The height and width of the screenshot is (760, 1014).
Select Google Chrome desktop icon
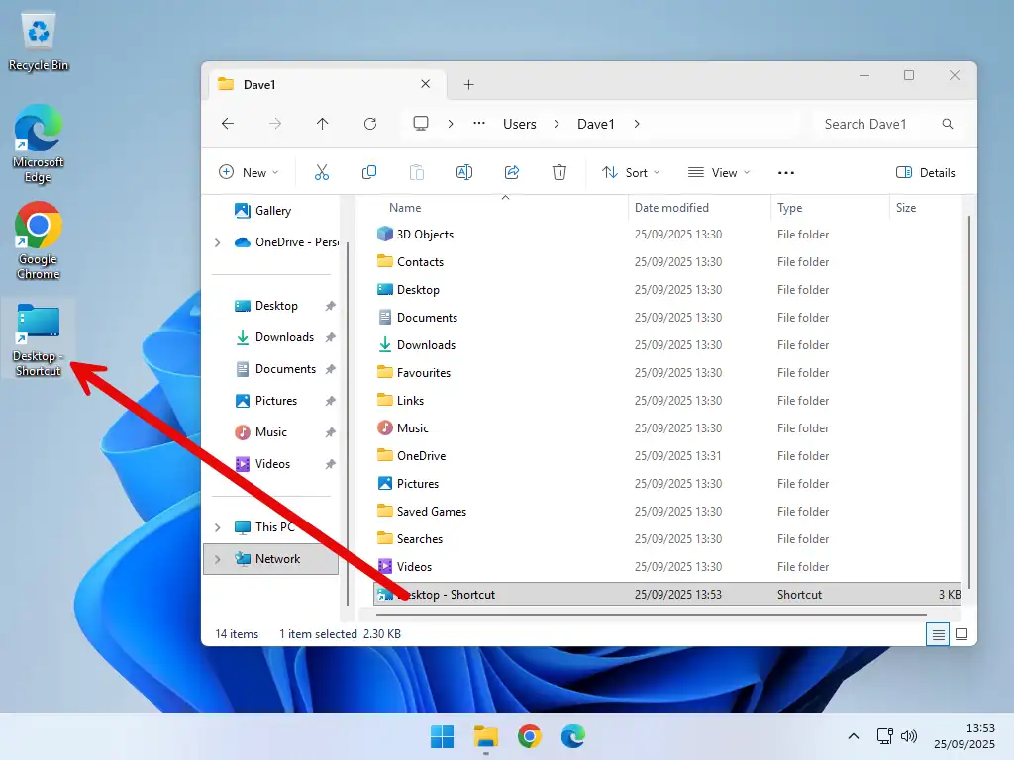pyautogui.click(x=39, y=241)
